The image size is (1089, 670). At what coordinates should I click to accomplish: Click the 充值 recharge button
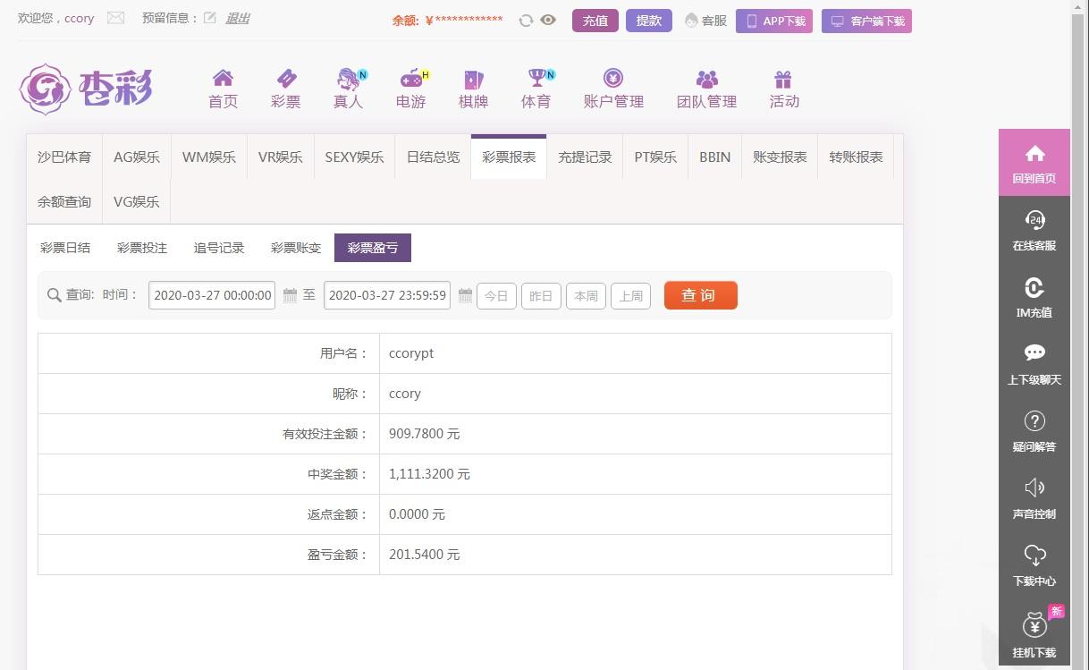595,21
